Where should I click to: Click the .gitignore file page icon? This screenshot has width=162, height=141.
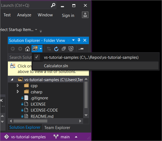click(26, 98)
